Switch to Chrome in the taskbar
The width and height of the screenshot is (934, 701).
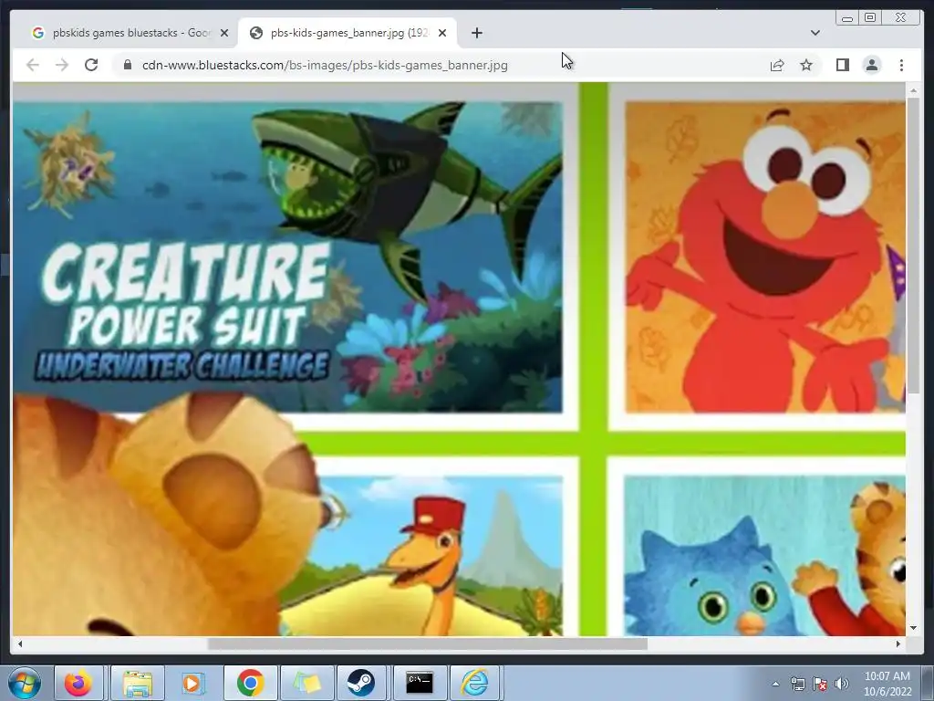click(x=250, y=683)
